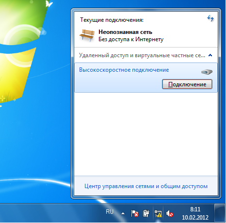Select the Высокоскоростное подключение connection entry

click(x=146, y=78)
